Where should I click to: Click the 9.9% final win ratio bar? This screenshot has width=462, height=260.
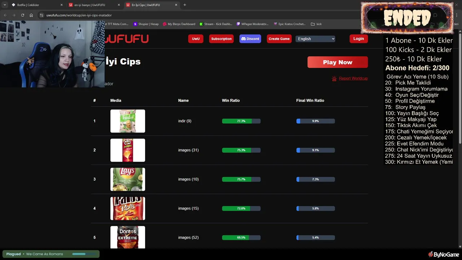(x=315, y=121)
